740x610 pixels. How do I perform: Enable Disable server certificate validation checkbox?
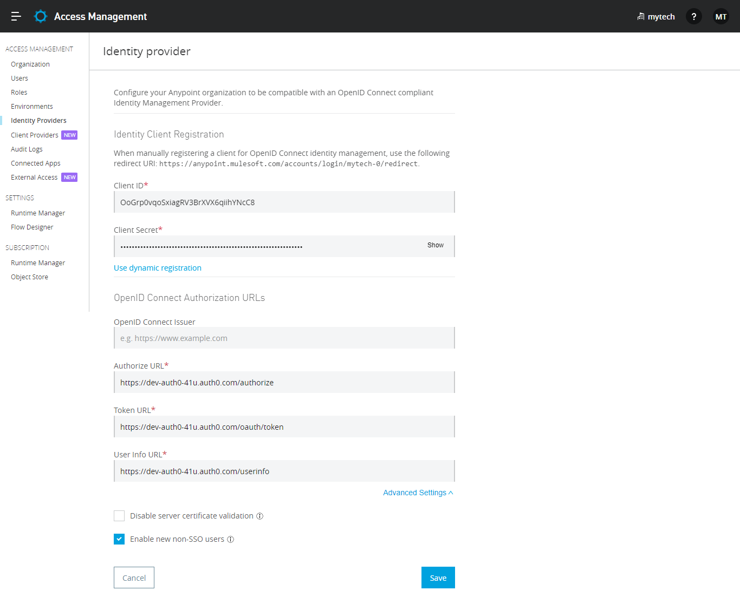tap(119, 516)
